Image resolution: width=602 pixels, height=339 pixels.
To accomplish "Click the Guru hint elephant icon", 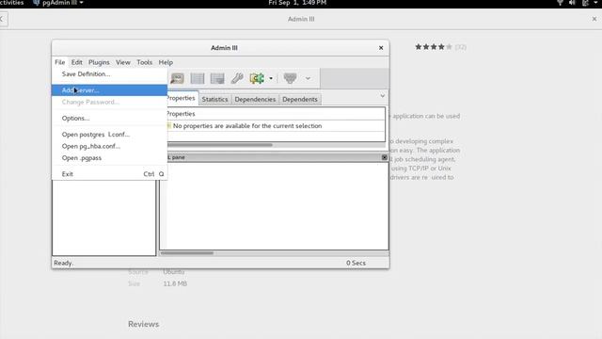I will (290, 78).
